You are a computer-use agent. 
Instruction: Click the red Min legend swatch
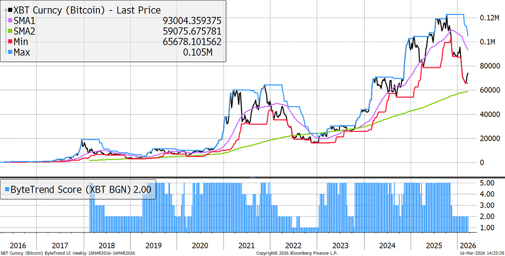click(10, 42)
